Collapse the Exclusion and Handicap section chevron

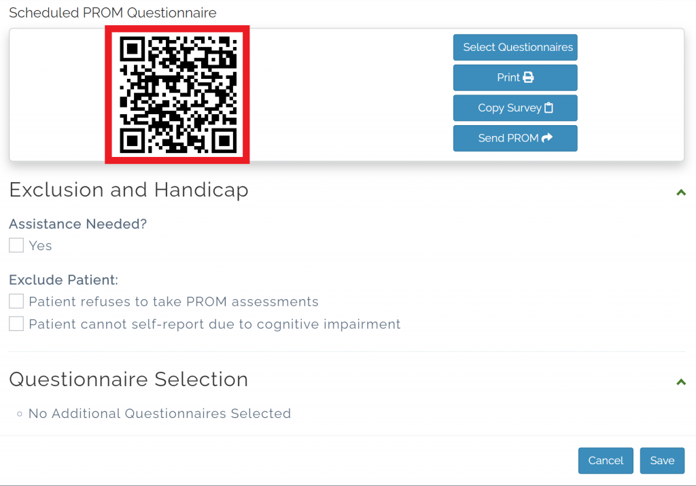coord(681,192)
